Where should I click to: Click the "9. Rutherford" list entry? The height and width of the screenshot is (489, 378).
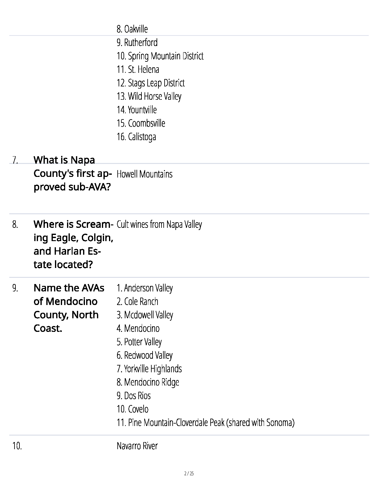tap(137, 43)
